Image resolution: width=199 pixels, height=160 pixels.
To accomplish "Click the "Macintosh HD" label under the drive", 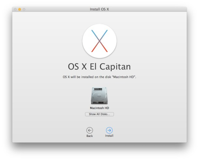I will 99,108.
